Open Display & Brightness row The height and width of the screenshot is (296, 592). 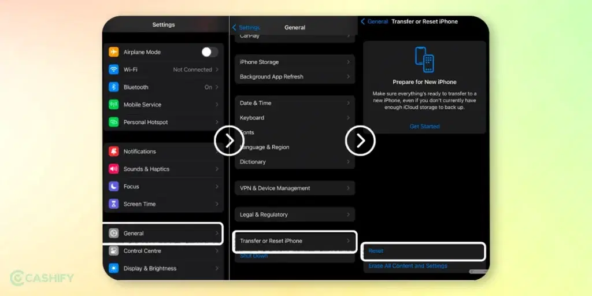[164, 268]
